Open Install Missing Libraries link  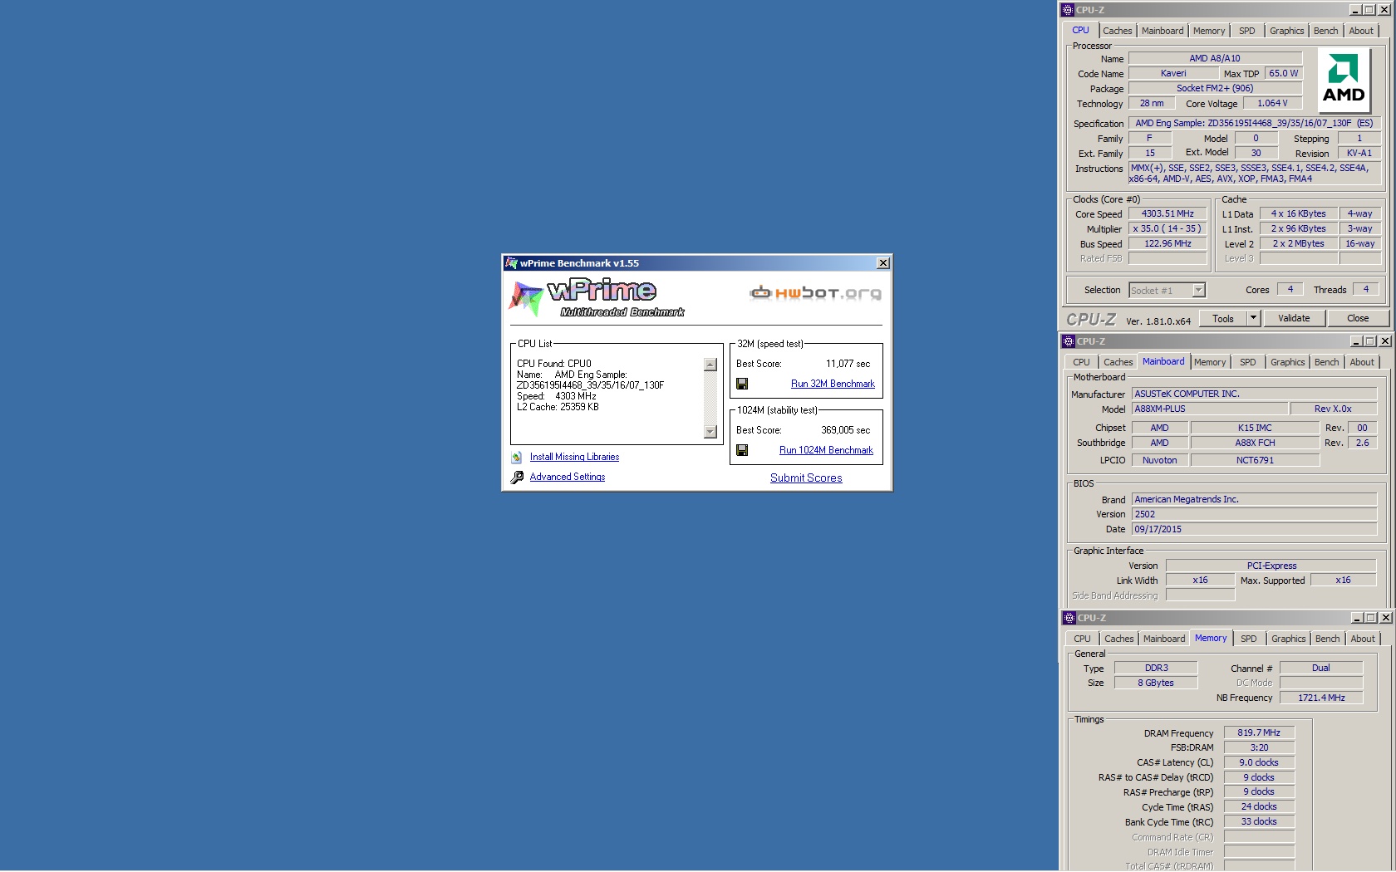pyautogui.click(x=574, y=457)
